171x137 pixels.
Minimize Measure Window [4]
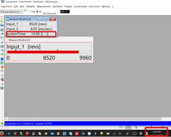(39, 19)
